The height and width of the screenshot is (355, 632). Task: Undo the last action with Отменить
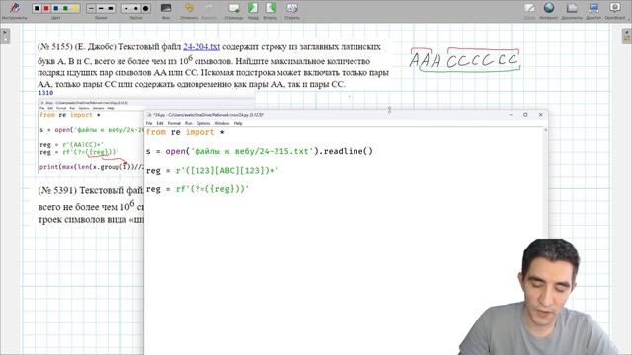point(189,8)
